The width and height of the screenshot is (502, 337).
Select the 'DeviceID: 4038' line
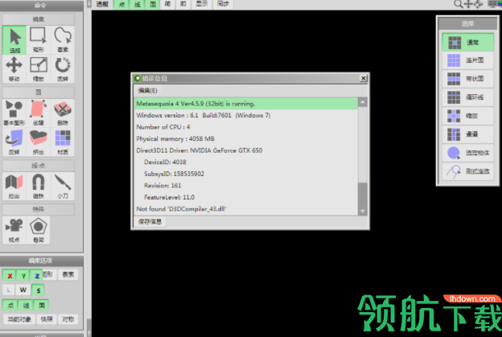tap(245, 162)
